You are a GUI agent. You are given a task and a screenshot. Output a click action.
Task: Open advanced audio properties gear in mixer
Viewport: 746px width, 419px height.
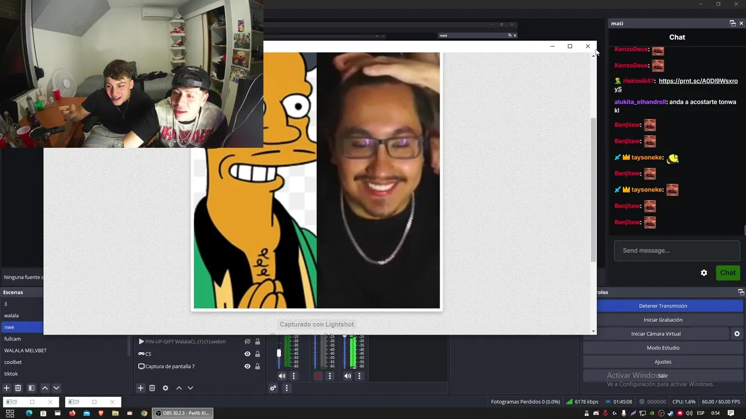click(x=273, y=388)
